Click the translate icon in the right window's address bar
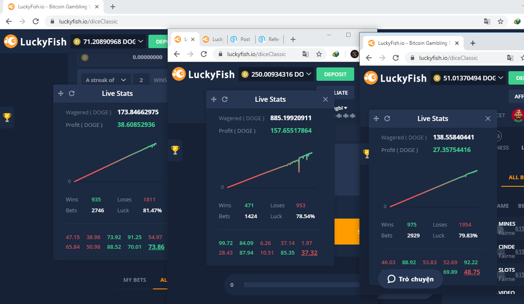This screenshot has height=304, width=524. 510,58
